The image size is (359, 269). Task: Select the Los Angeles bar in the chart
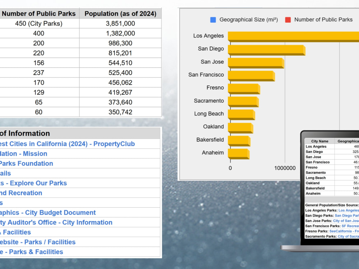[294, 37]
